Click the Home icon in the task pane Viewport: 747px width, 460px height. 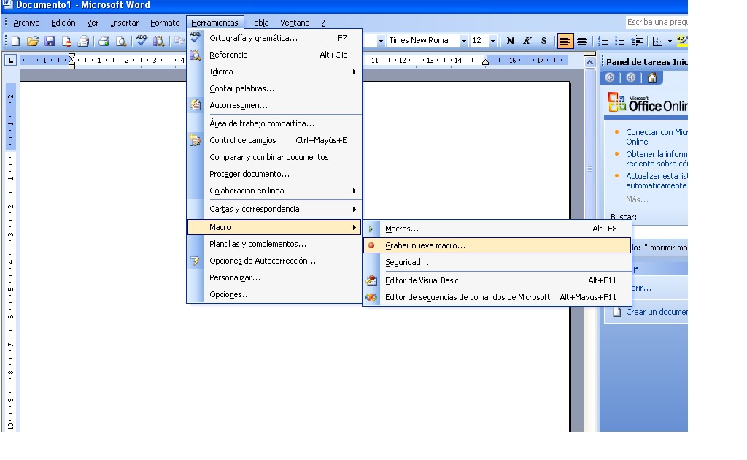[652, 77]
